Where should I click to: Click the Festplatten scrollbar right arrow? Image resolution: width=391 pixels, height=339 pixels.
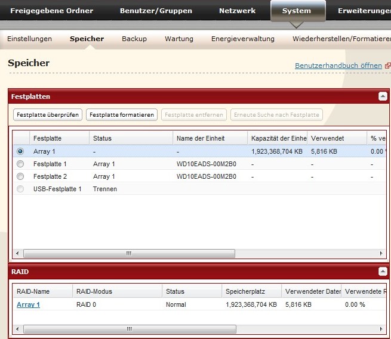(x=381, y=253)
